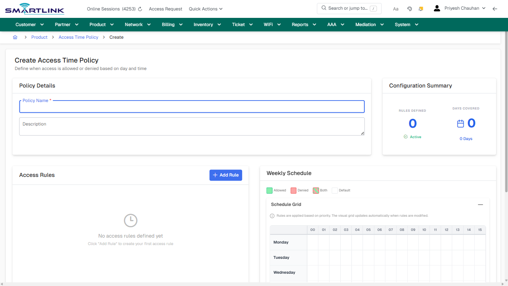Click the Add Rule button

(x=226, y=175)
